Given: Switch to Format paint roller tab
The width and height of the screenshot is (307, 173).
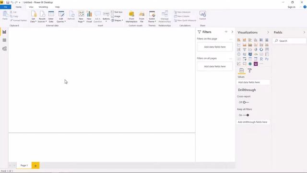Looking at the screenshot, I should pyautogui.click(x=249, y=71).
